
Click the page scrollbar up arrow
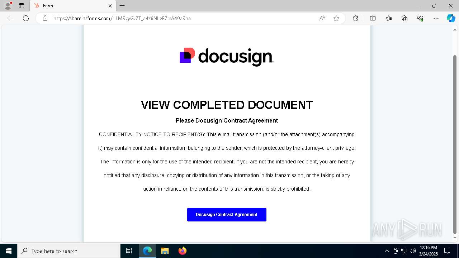point(455,30)
